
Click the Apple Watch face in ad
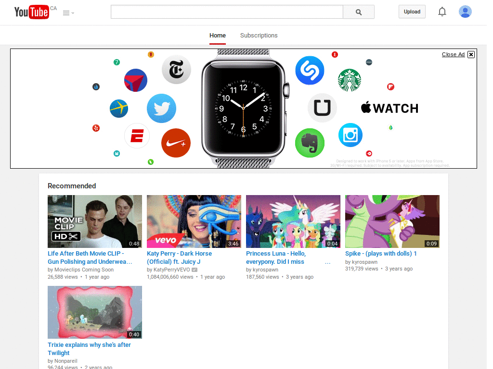(243, 108)
